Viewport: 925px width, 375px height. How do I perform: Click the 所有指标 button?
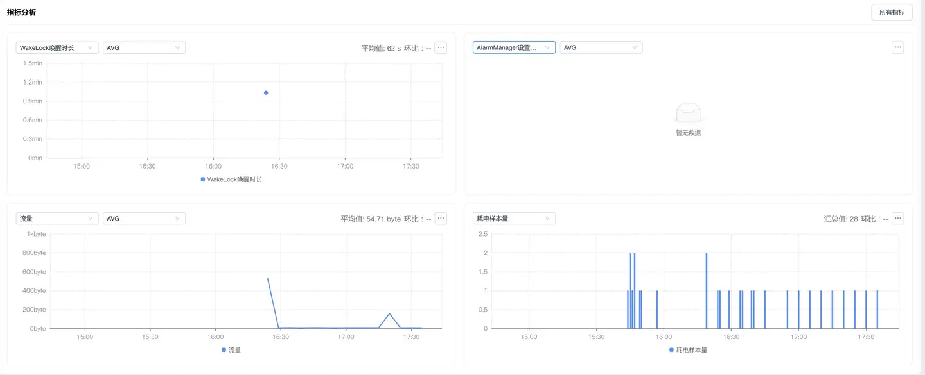(x=892, y=12)
